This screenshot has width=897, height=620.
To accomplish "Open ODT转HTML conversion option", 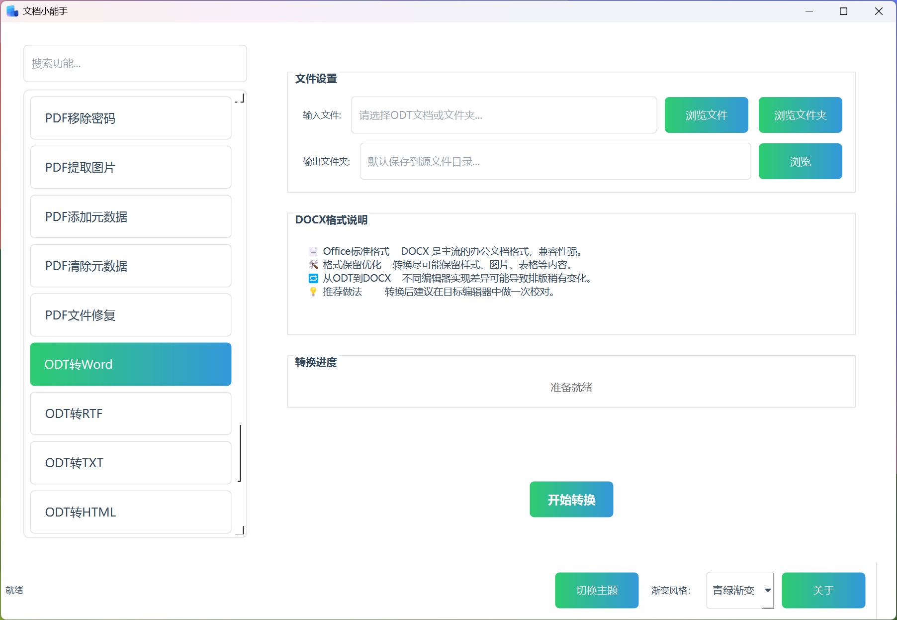I will coord(130,512).
